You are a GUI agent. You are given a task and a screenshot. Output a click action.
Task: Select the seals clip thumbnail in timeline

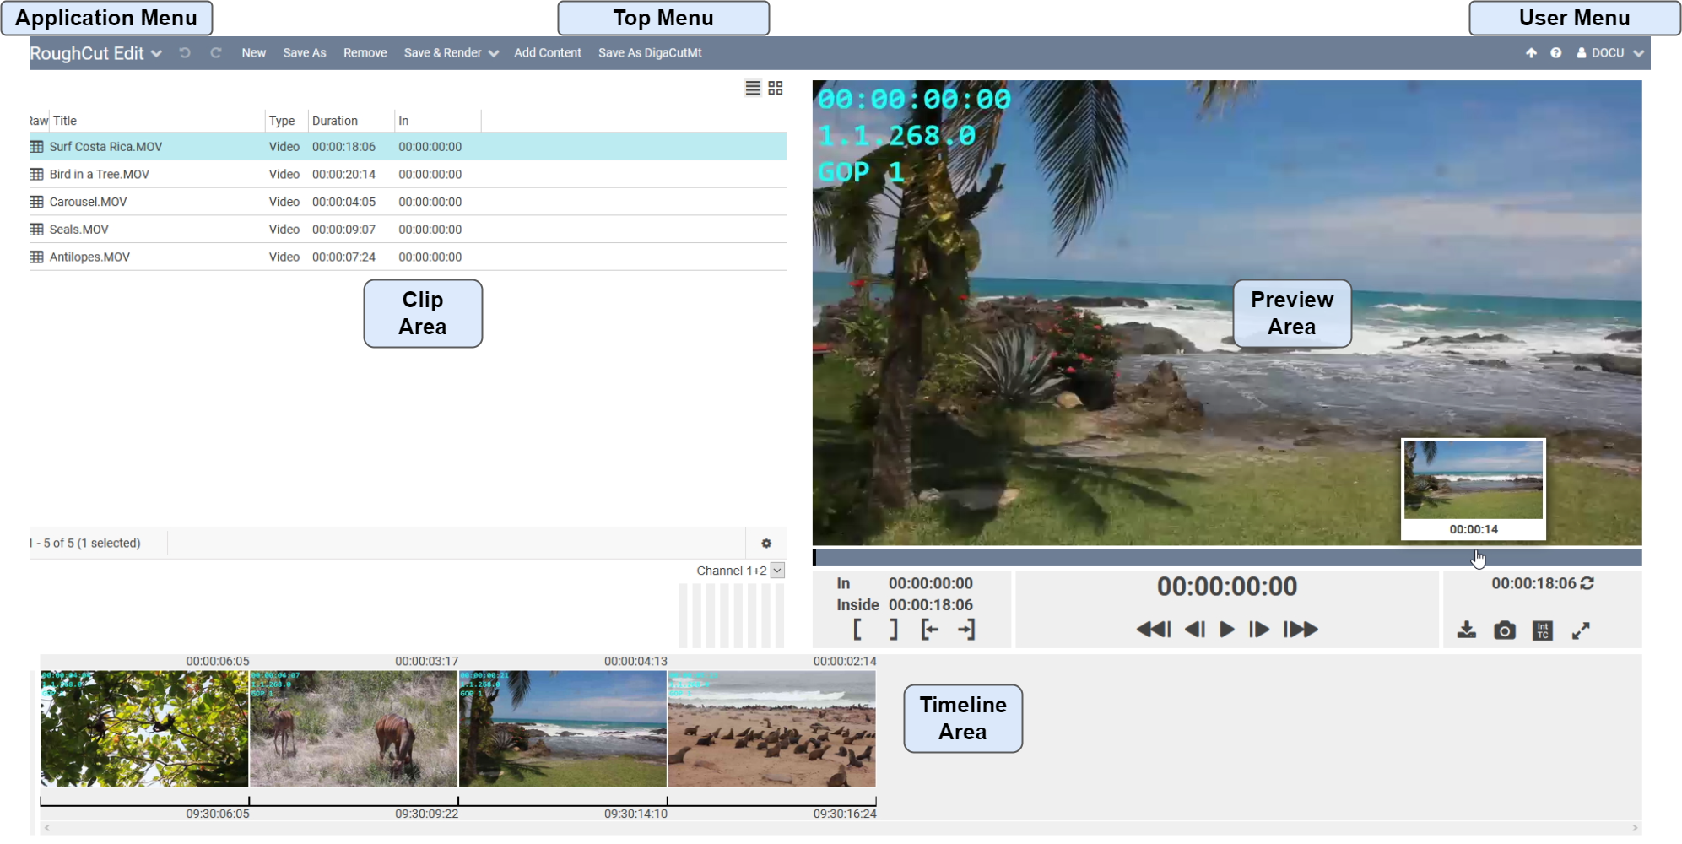pyautogui.click(x=771, y=729)
